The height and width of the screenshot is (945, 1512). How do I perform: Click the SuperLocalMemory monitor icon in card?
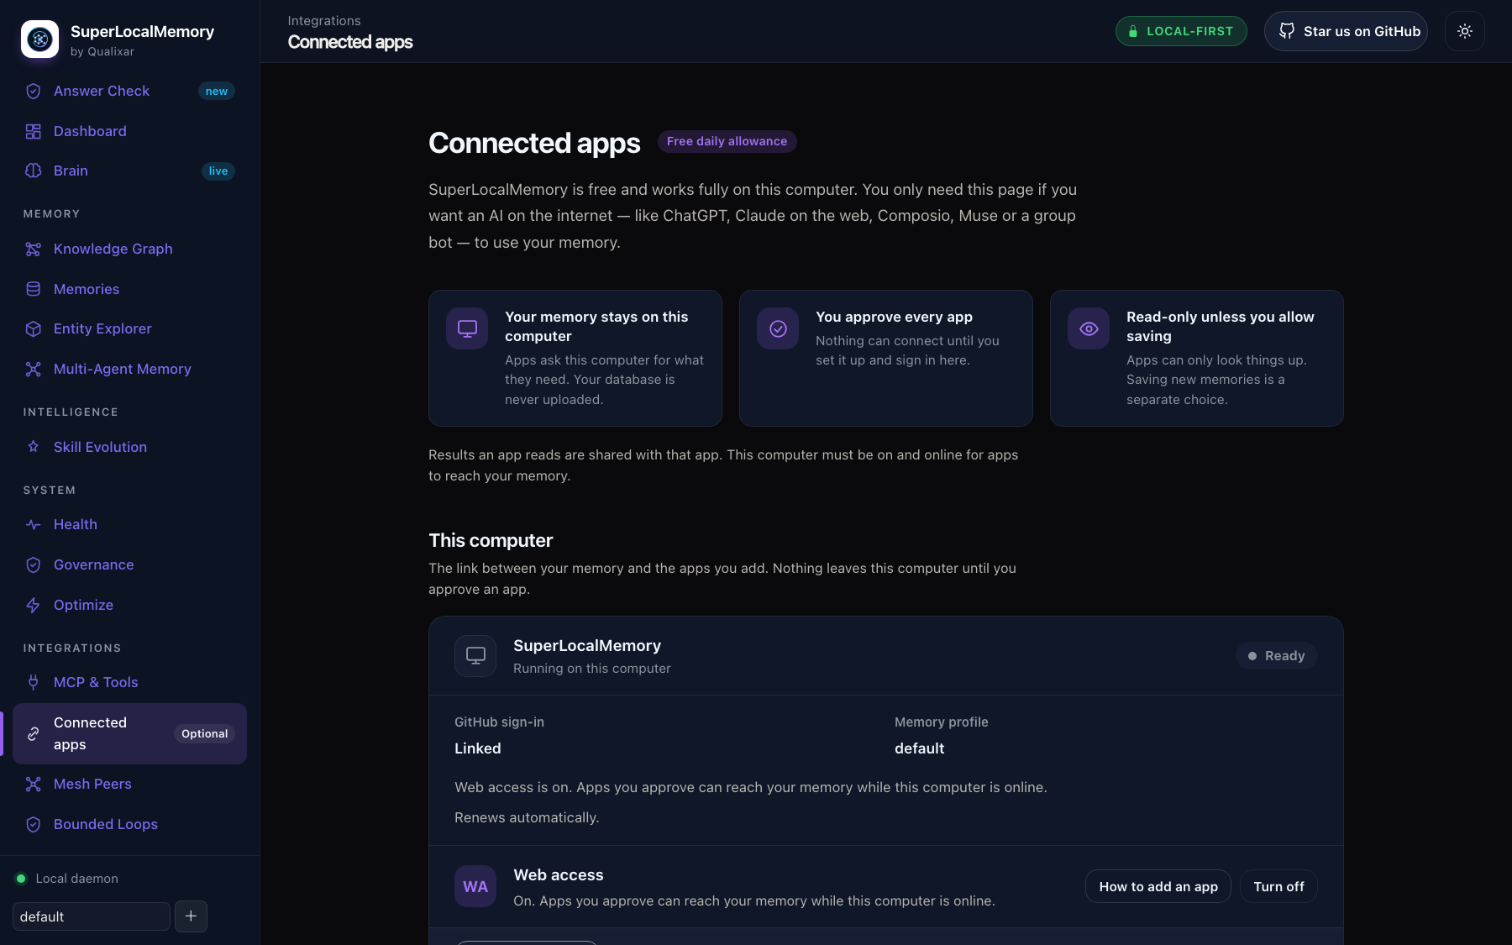pyautogui.click(x=475, y=655)
